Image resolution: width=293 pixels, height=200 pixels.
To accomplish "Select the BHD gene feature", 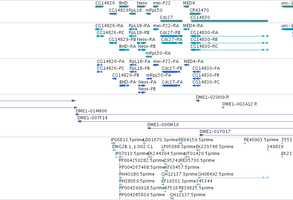I will 124,7.
